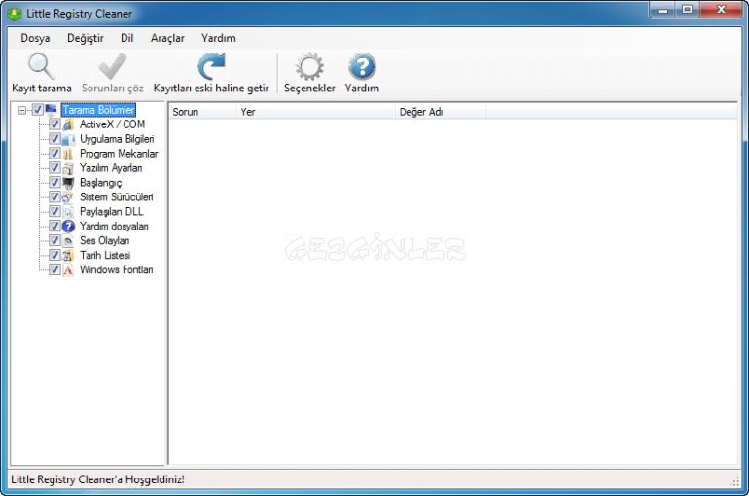
Task: Select Tarih Listesi label
Action: (x=105, y=256)
